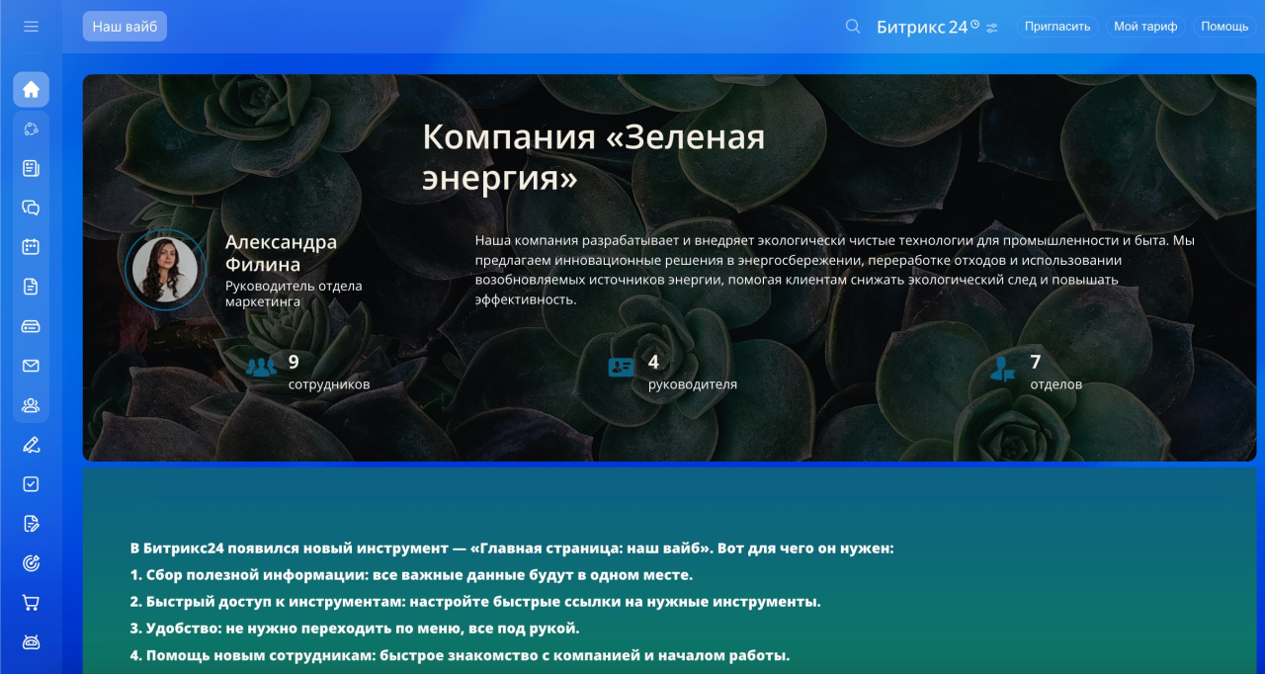Image resolution: width=1265 pixels, height=674 pixels.
Task: Open "Мой тариф" in the header
Action: pos(1145,27)
